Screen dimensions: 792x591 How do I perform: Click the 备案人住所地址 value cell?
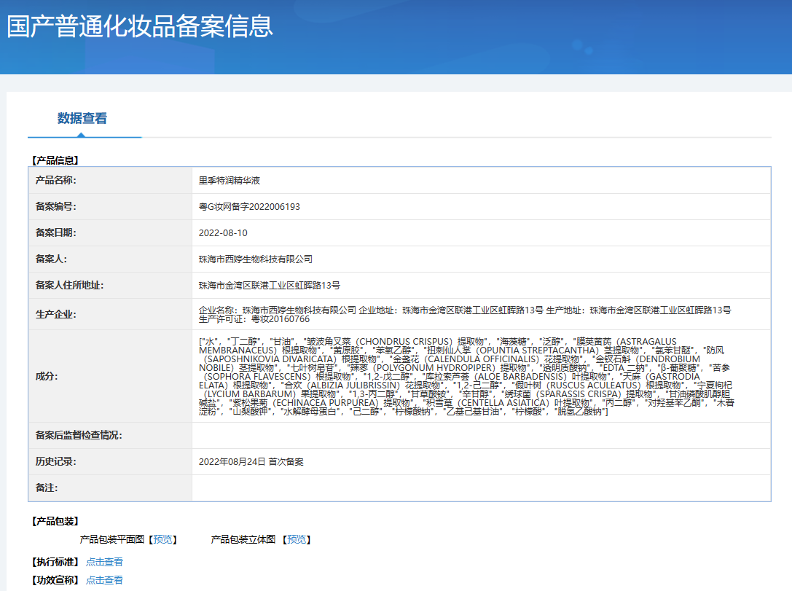(x=269, y=286)
